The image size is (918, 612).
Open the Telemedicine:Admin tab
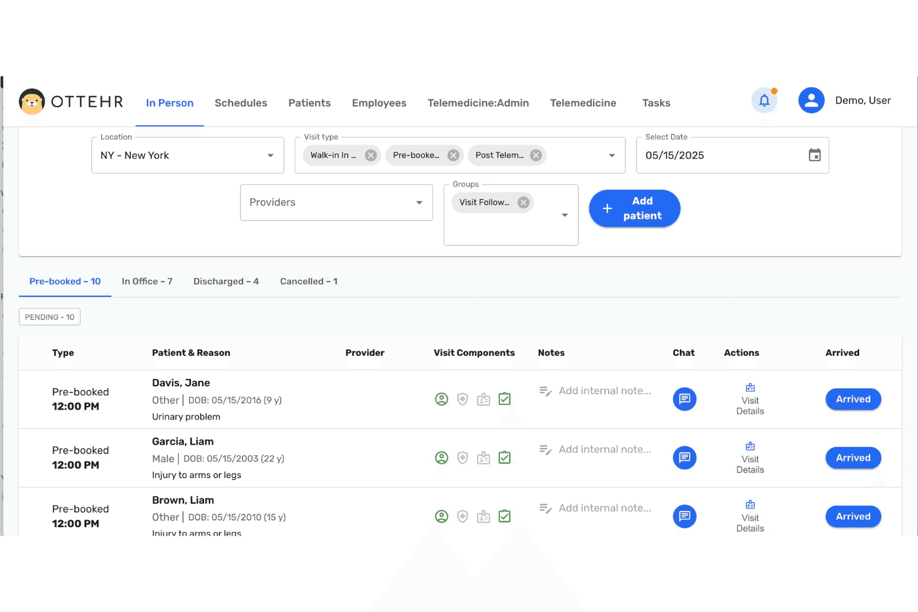pyautogui.click(x=478, y=103)
